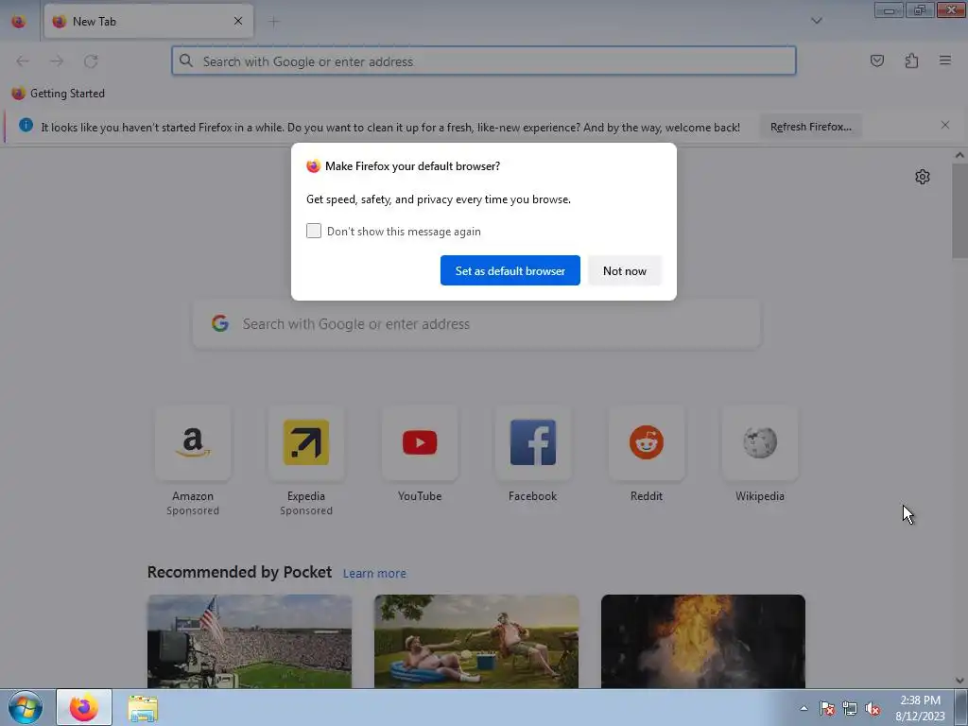The width and height of the screenshot is (968, 726).
Task: Open new tab personalize gear icon
Action: click(923, 177)
